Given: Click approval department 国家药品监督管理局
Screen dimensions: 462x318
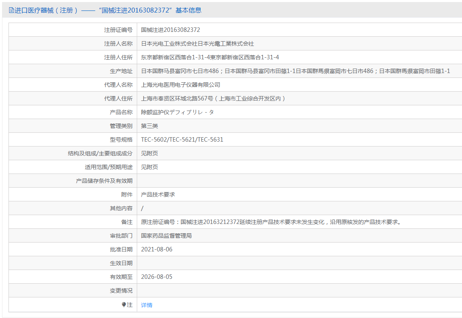Looking at the screenshot, I should click(x=167, y=236).
